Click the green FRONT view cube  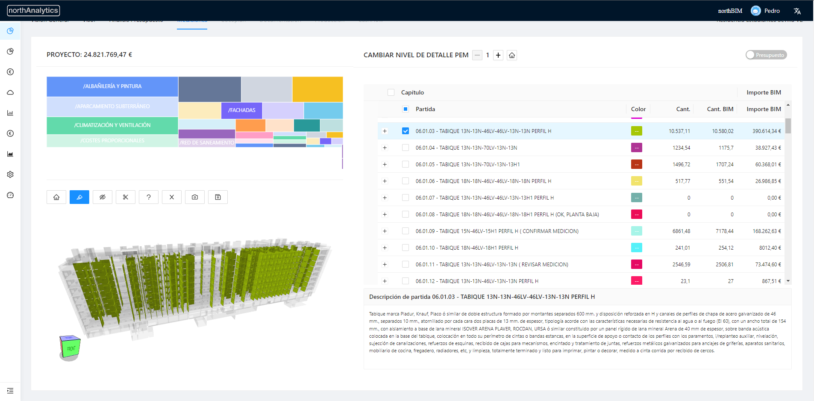(x=70, y=348)
